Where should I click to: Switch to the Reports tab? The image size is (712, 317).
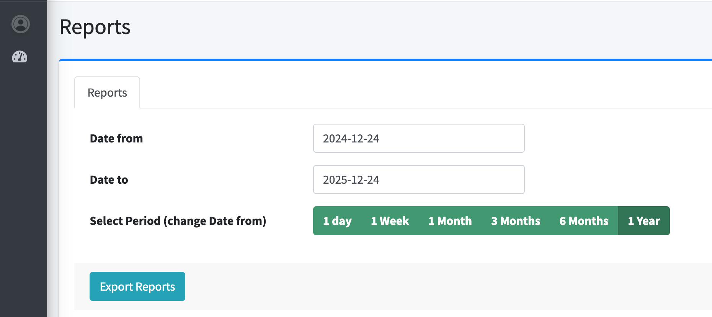[x=107, y=93]
